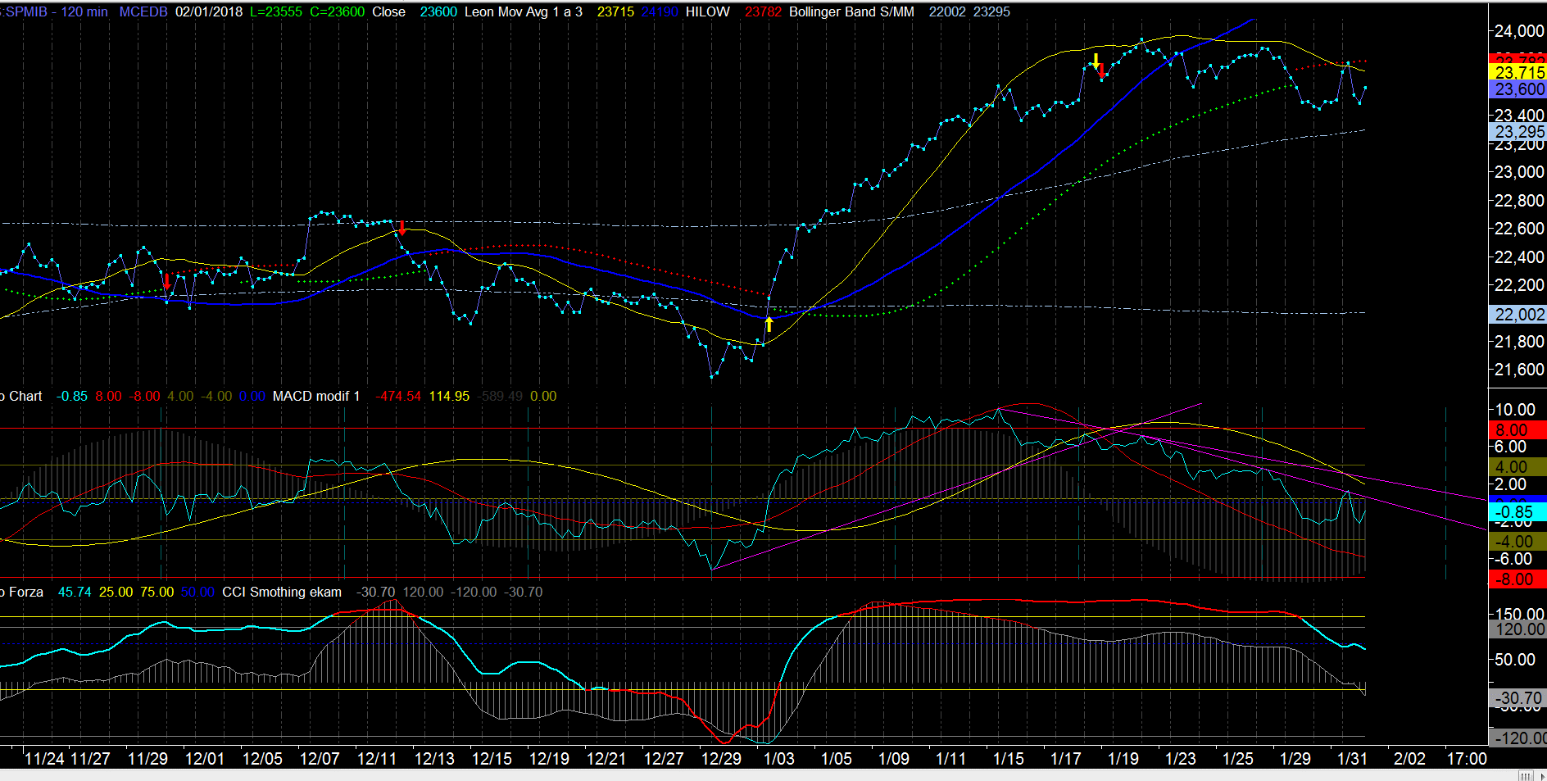Click the gray 120.00 CCI axis tag
The height and width of the screenshot is (781, 1547).
pyautogui.click(x=1518, y=629)
